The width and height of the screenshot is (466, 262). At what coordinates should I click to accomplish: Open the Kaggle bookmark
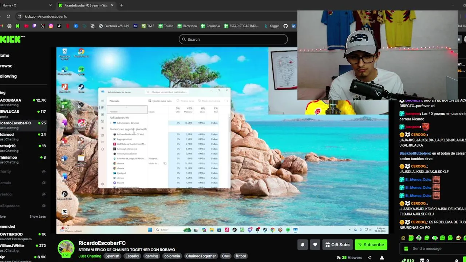point(272,26)
